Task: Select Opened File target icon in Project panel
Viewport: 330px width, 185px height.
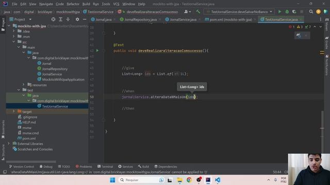Action: [53, 20]
